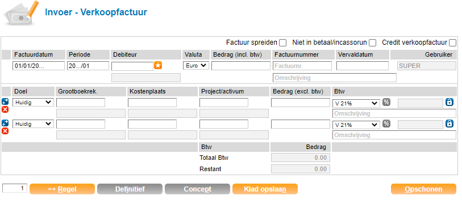Click the red delete icon on first row
The height and width of the screenshot is (204, 462).
(5, 109)
